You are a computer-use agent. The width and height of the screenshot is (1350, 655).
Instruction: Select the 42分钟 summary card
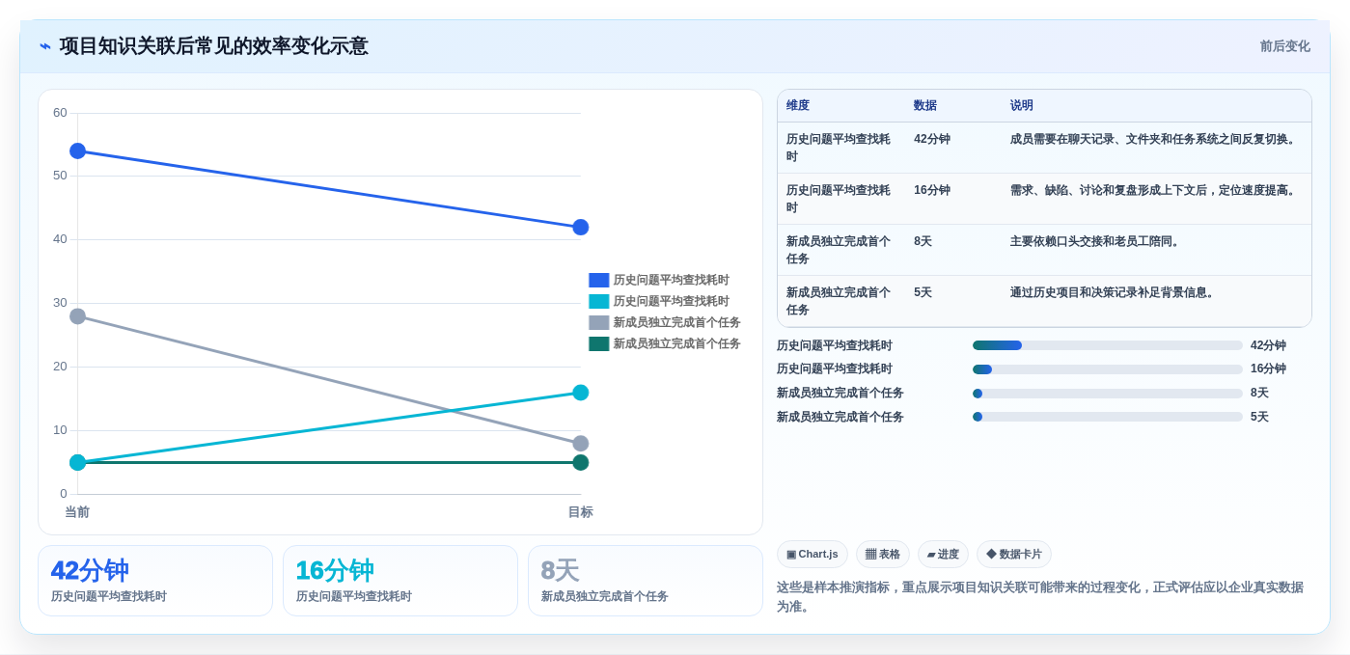[155, 581]
